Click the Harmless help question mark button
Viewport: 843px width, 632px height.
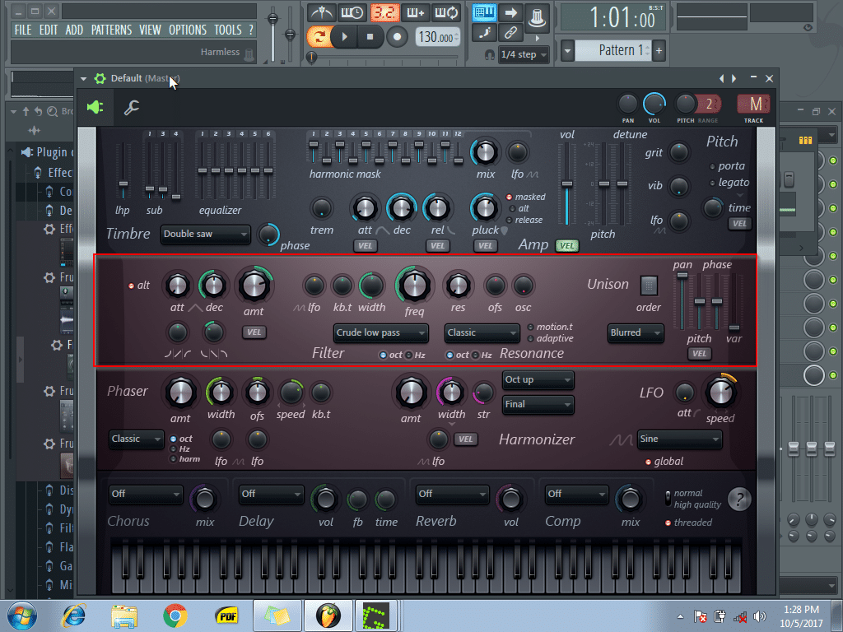click(x=739, y=500)
